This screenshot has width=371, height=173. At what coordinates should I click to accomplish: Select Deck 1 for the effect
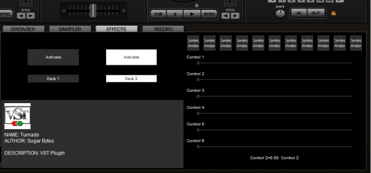click(x=53, y=79)
